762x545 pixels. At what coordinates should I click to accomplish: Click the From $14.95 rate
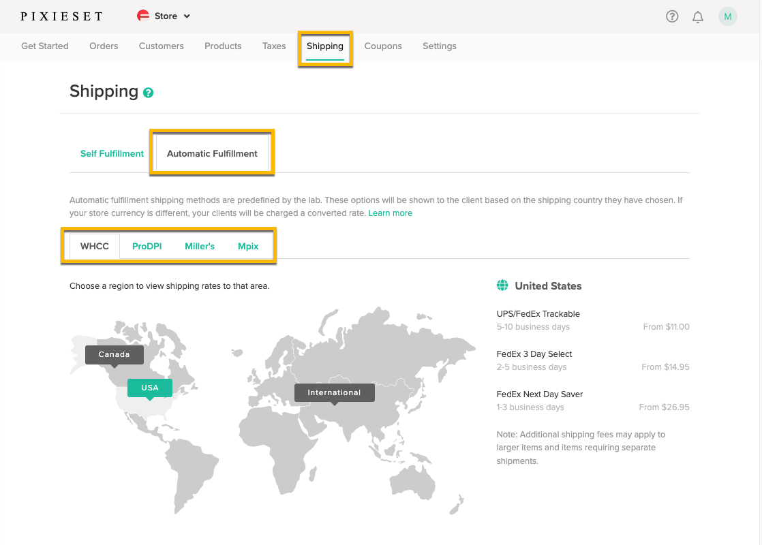(665, 367)
